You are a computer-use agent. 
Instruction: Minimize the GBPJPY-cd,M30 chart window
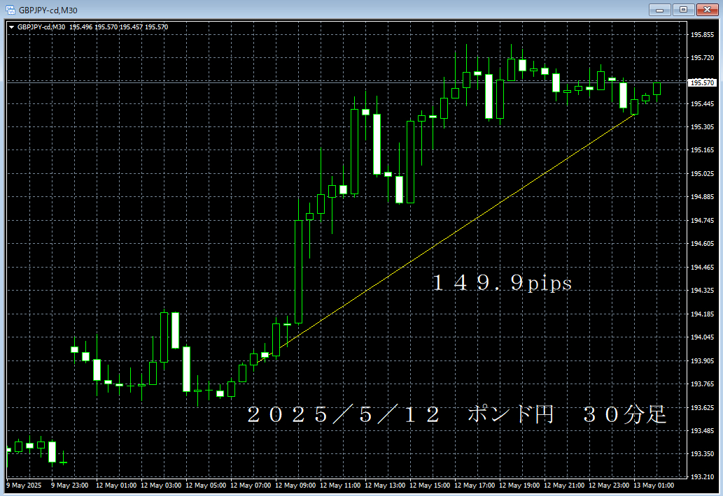[659, 10]
